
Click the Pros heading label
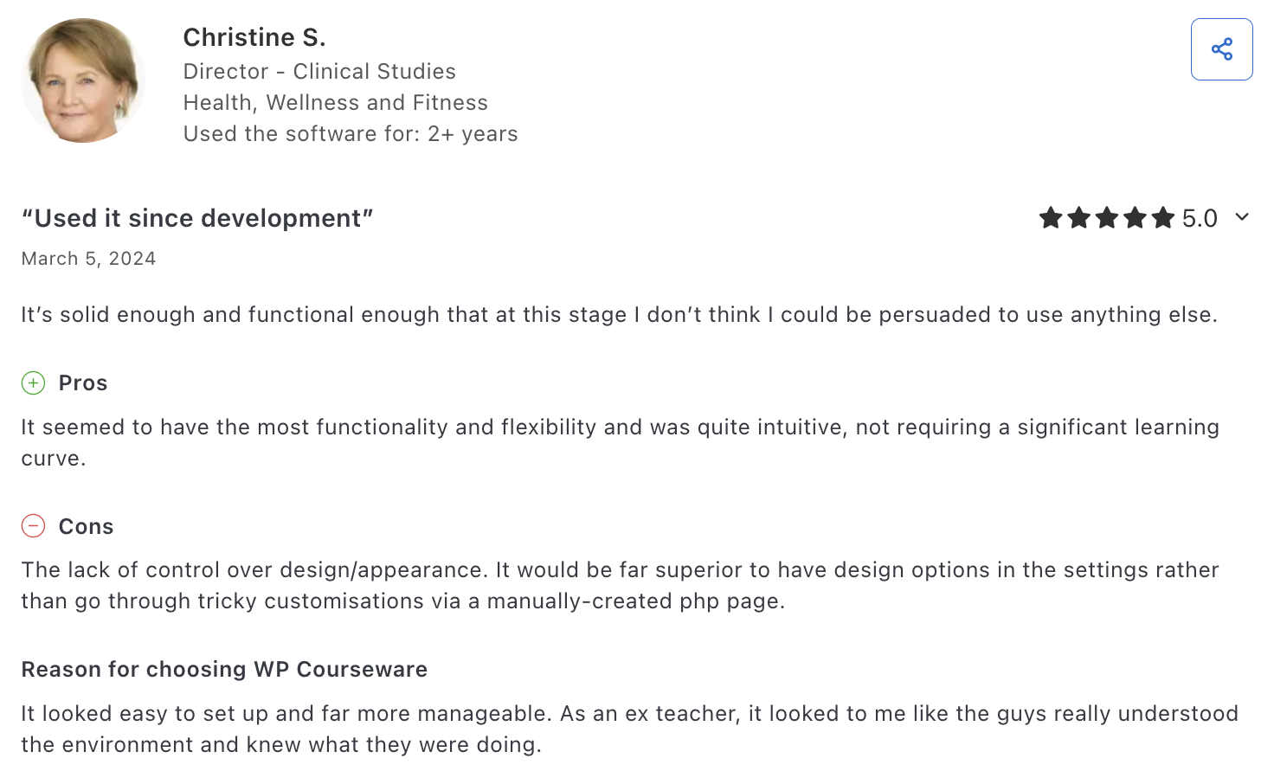83,383
